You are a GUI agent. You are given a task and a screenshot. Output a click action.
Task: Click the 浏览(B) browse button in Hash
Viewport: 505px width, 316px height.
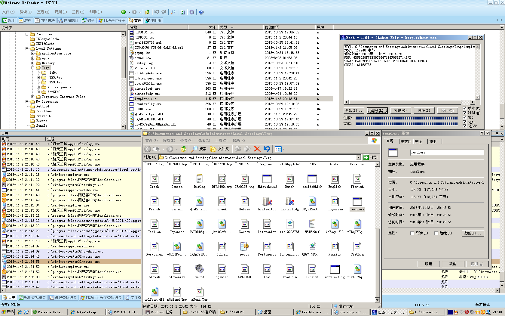pos(353,110)
